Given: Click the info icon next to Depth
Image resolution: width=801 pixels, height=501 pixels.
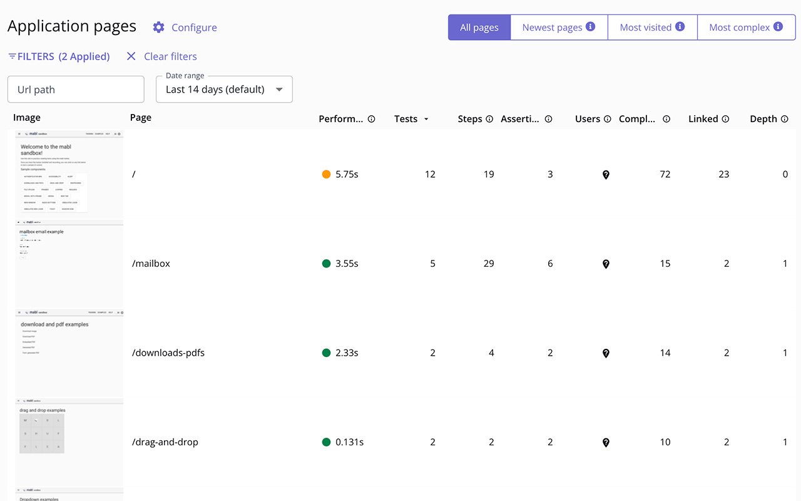Looking at the screenshot, I should (x=784, y=119).
